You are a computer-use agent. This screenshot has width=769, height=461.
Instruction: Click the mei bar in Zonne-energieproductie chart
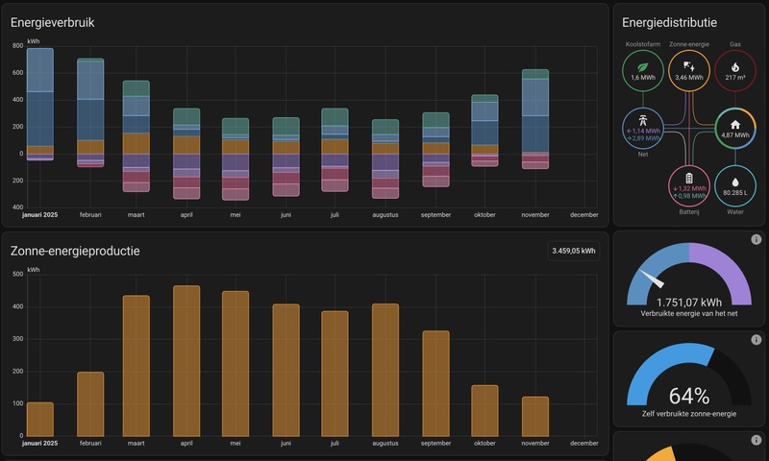click(x=236, y=363)
